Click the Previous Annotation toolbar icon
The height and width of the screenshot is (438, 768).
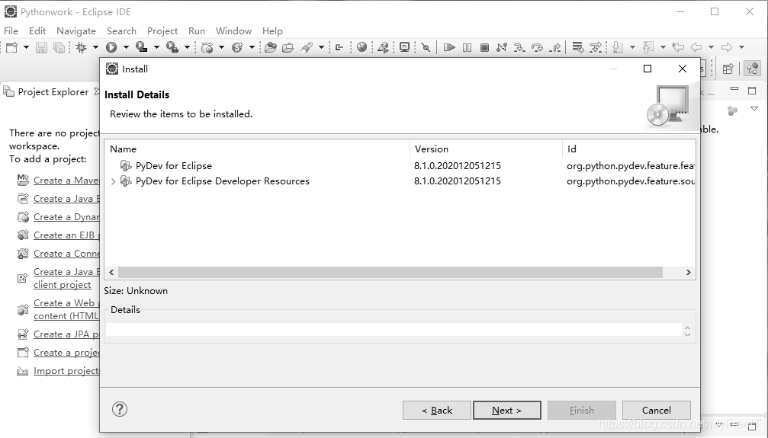(648, 47)
